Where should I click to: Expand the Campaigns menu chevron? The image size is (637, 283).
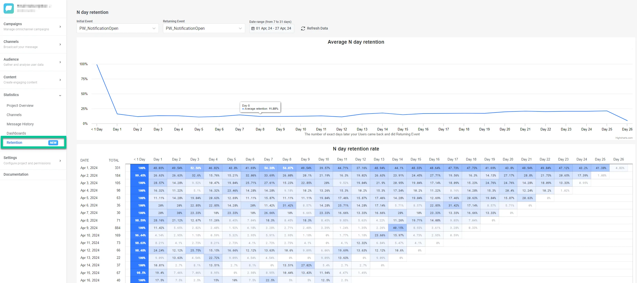click(x=60, y=27)
